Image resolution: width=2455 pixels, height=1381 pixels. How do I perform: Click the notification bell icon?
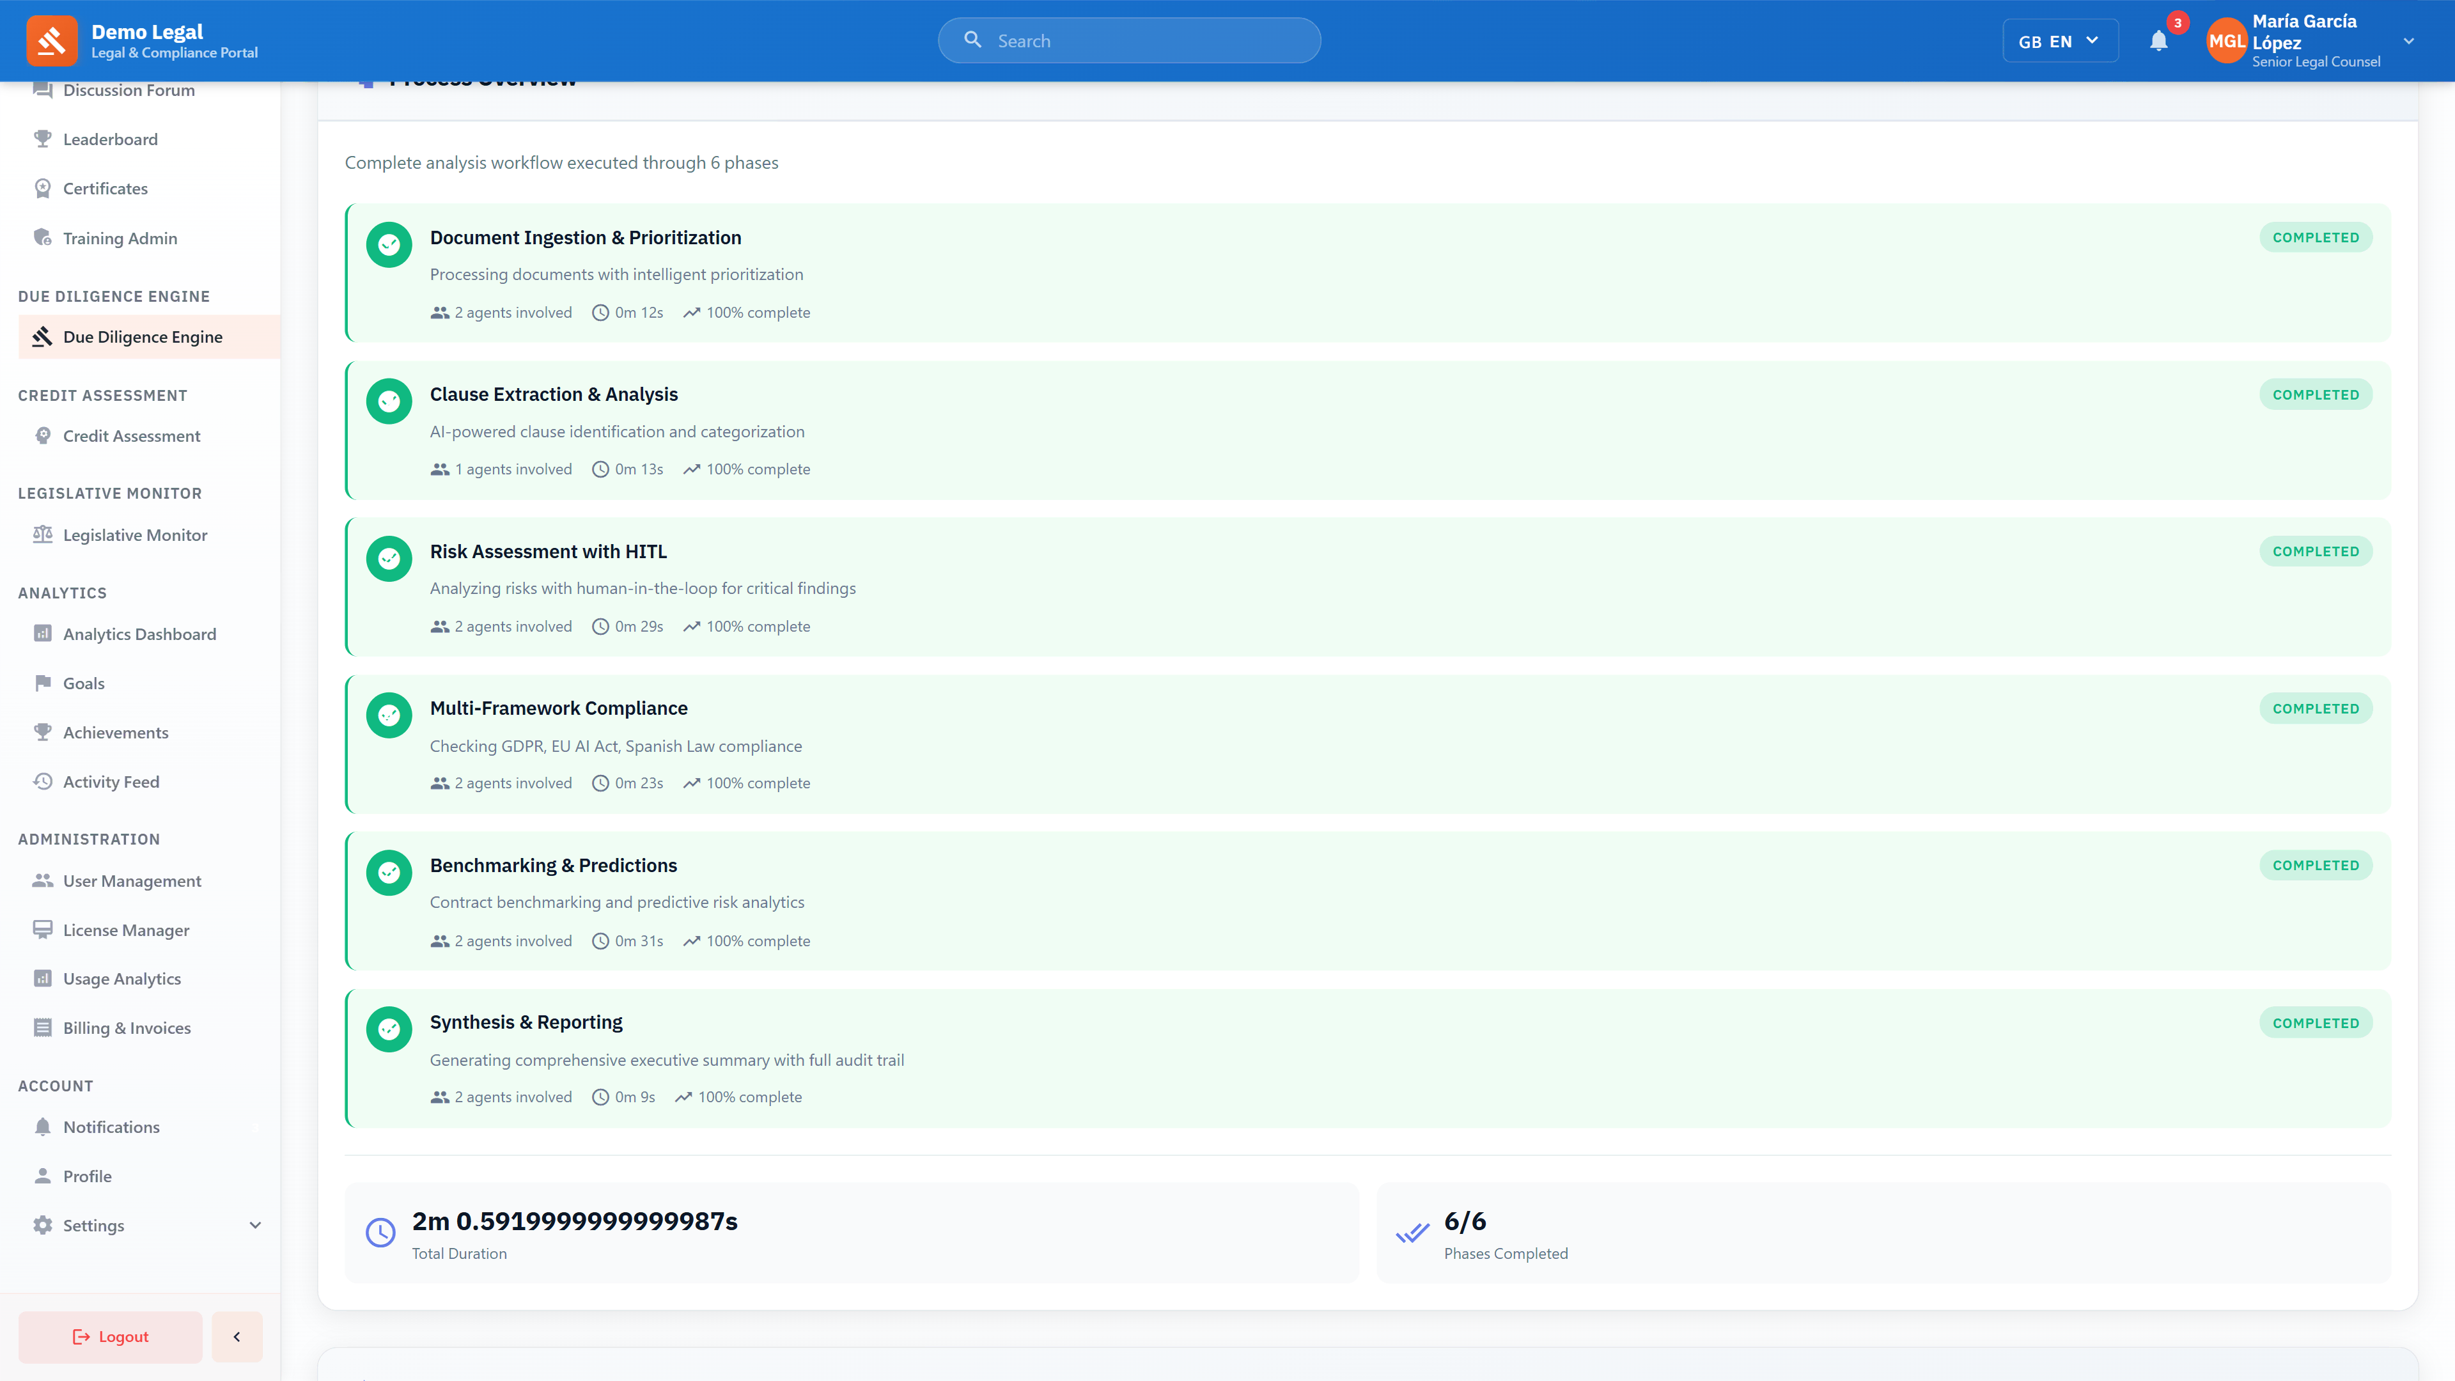tap(2158, 40)
